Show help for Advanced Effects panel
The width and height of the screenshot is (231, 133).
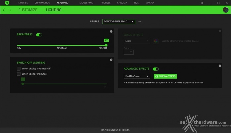[220, 66]
